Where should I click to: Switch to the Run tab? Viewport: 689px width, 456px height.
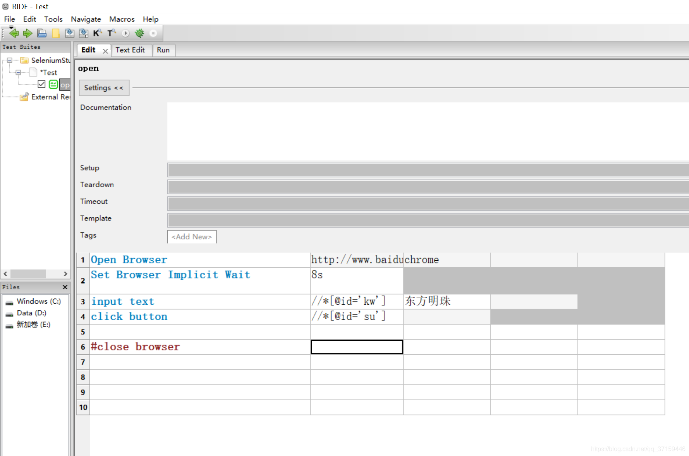(163, 50)
